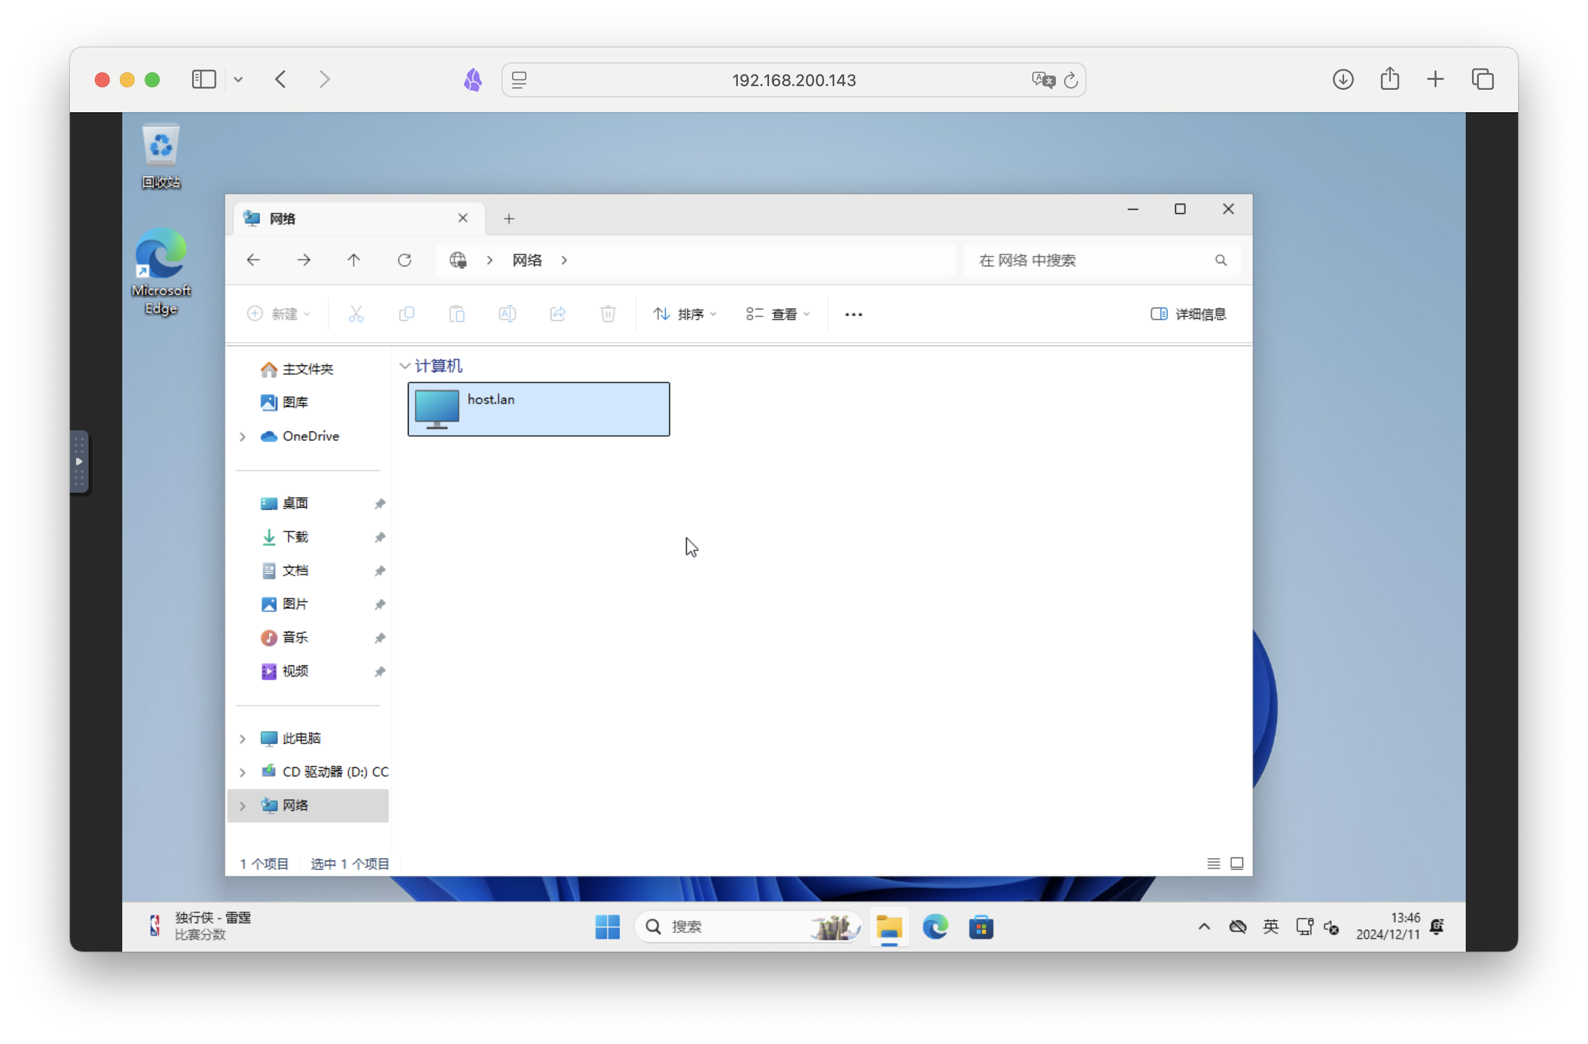1588x1044 pixels.
Task: Click the Explorer Back arrow button
Action: [x=254, y=260]
